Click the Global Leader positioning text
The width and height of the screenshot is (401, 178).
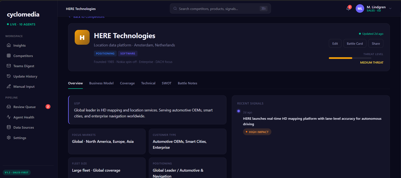coord(178,173)
